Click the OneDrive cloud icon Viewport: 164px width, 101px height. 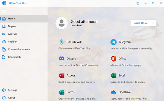click(113, 92)
